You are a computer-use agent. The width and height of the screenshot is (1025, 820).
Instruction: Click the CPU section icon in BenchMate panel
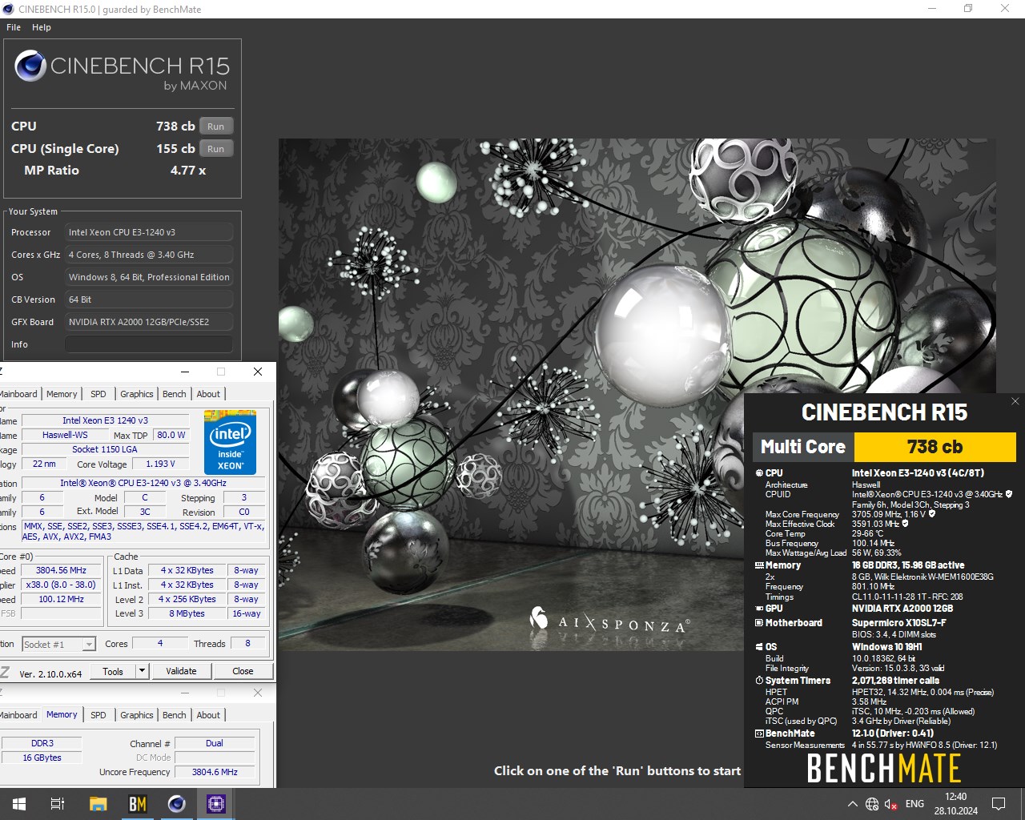tap(759, 473)
